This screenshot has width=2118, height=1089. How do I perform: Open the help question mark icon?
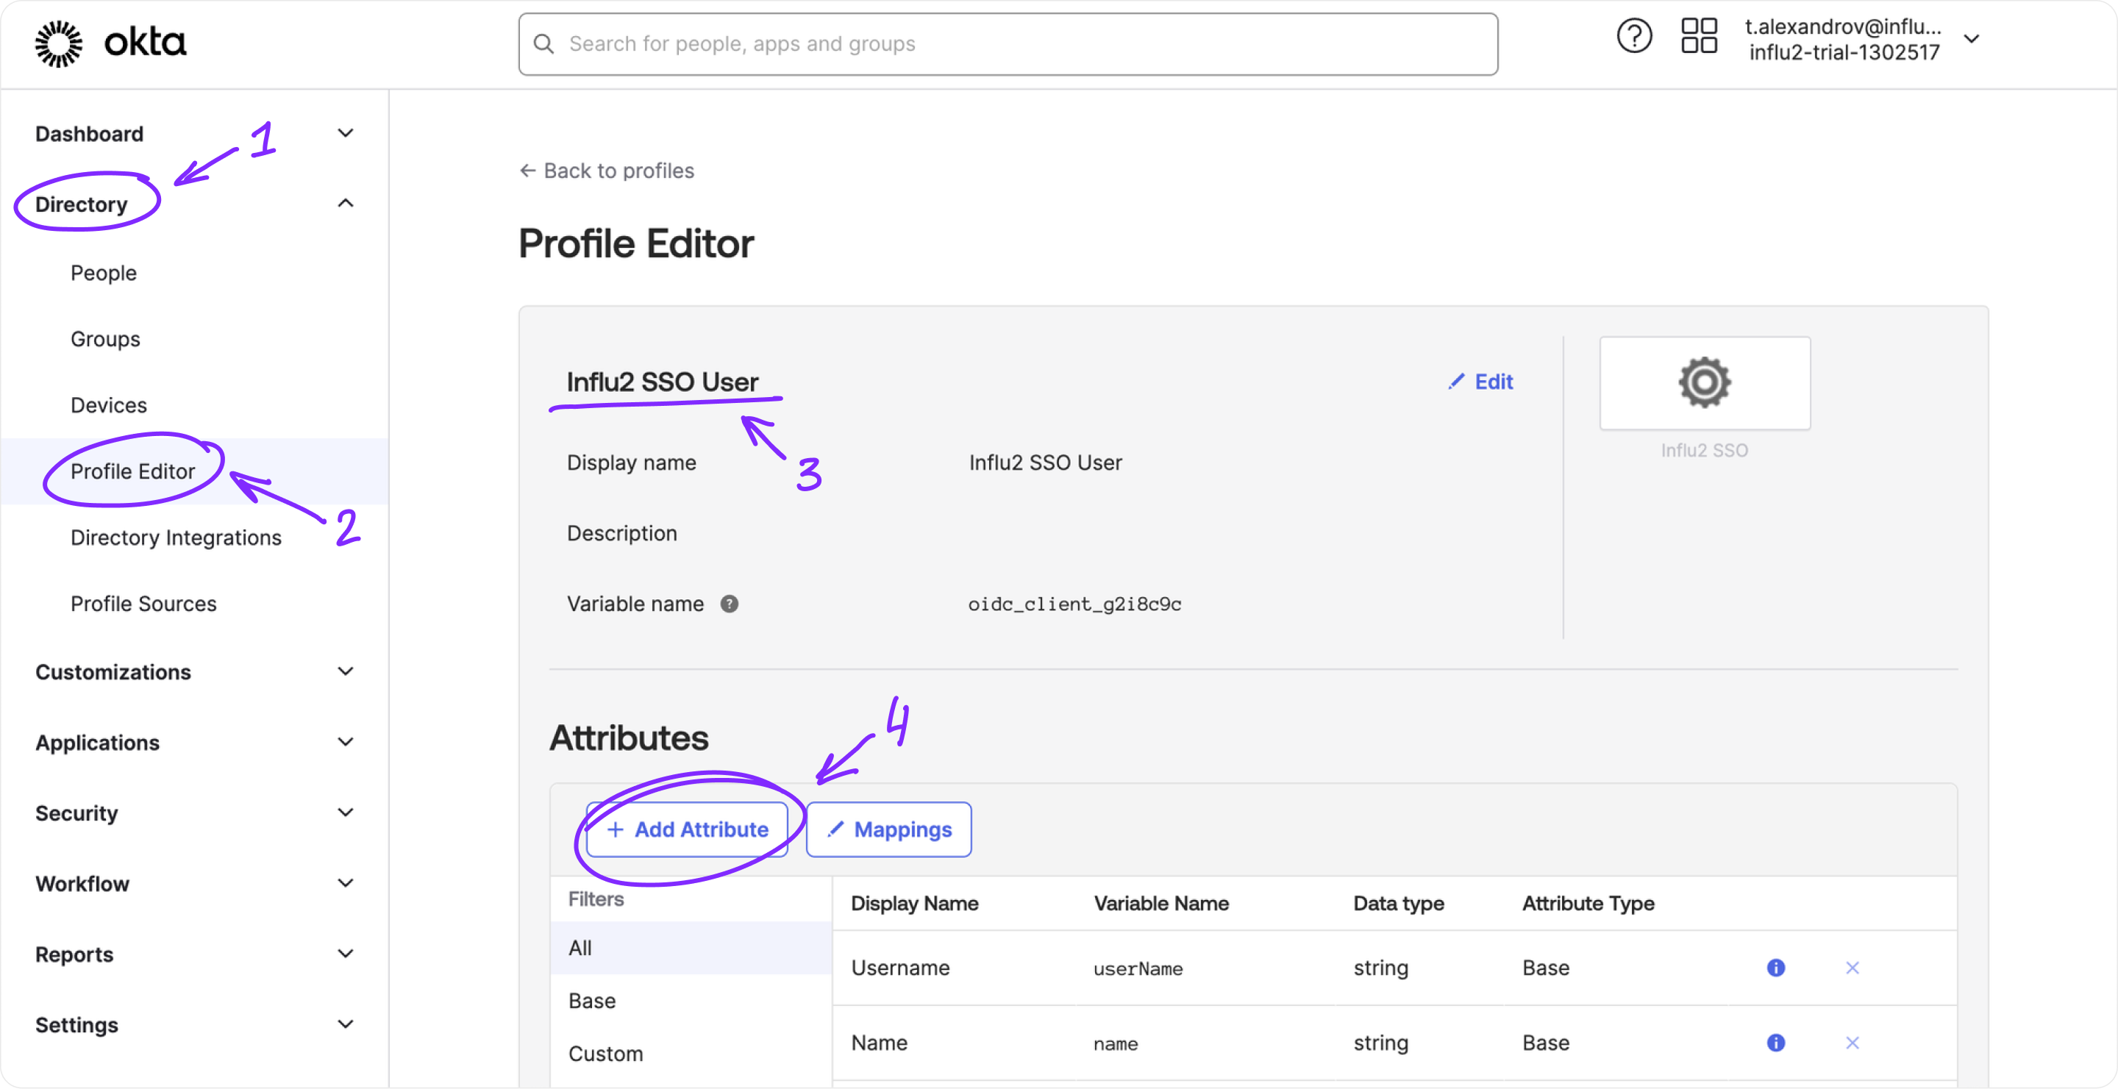(1633, 37)
